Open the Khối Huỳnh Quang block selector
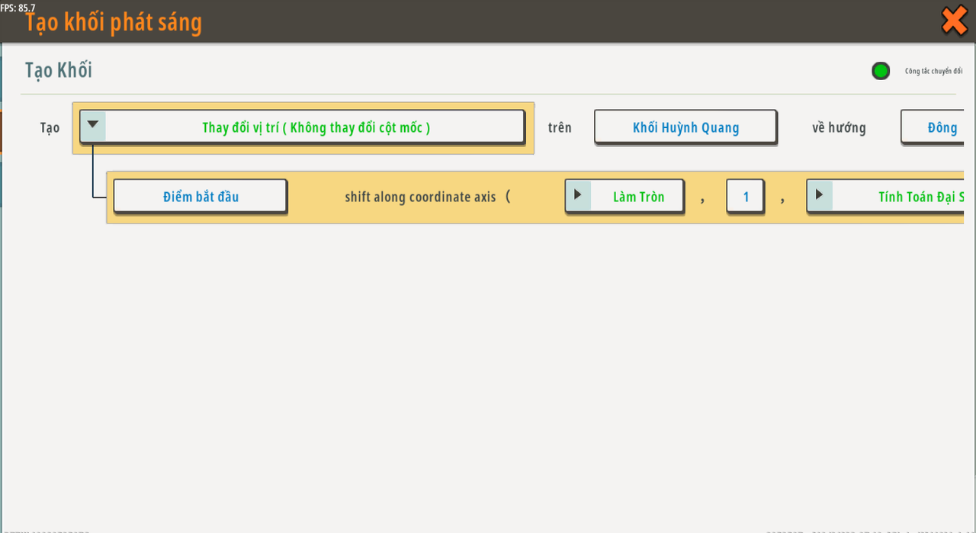 [x=685, y=127]
